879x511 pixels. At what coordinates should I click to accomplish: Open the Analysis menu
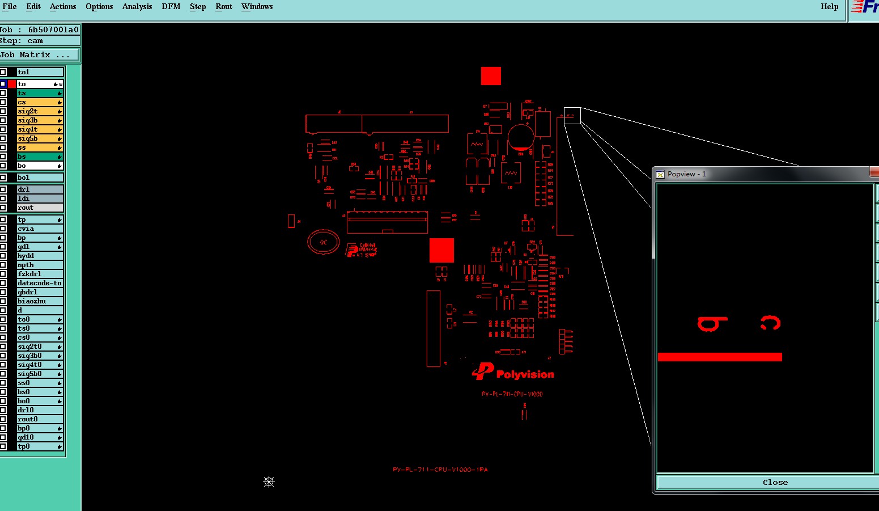137,7
